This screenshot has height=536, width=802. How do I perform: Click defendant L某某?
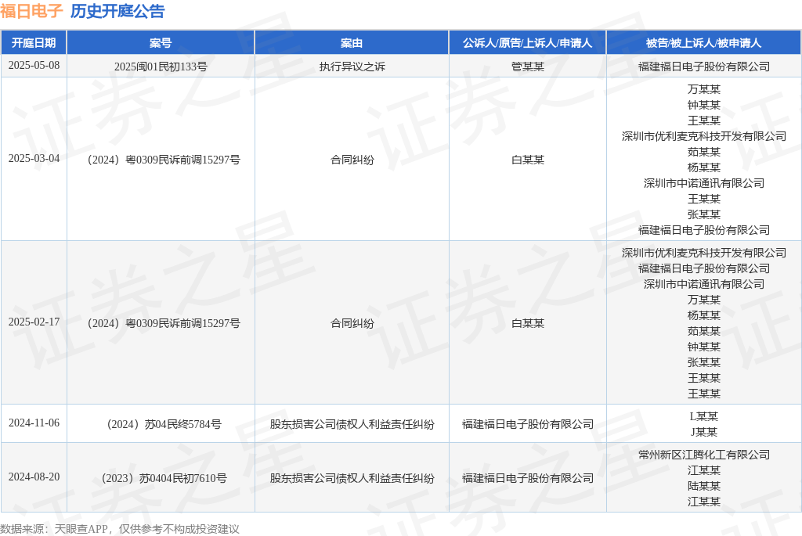tap(704, 416)
